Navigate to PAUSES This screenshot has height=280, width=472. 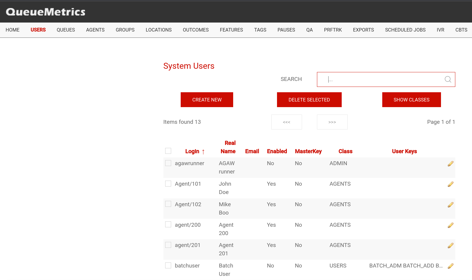(x=286, y=30)
